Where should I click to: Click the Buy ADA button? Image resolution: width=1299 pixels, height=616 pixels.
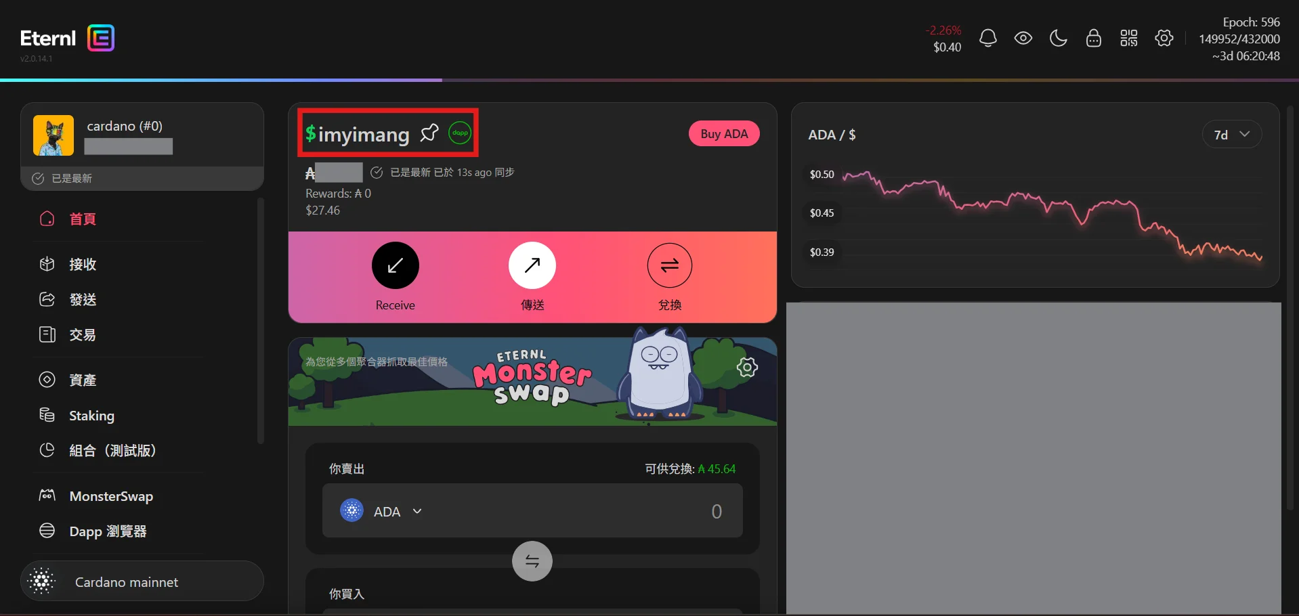[724, 134]
